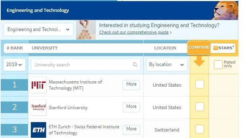Open the By location filter dropdown
The width and height of the screenshot is (246, 138).
167,65
